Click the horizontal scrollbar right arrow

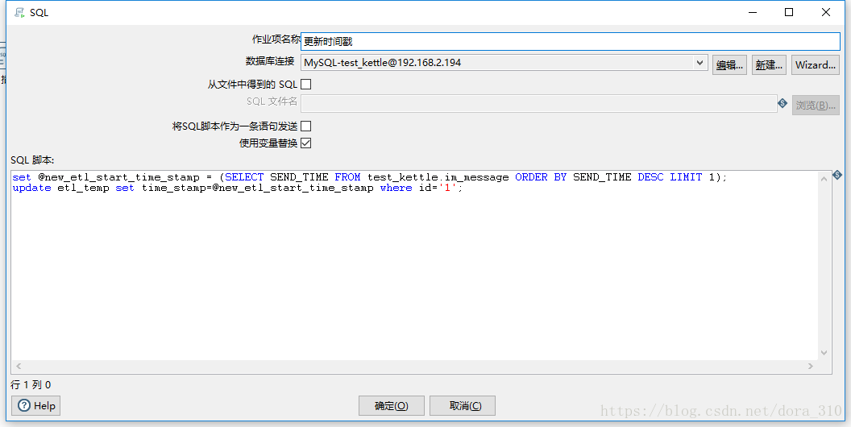tap(812, 367)
